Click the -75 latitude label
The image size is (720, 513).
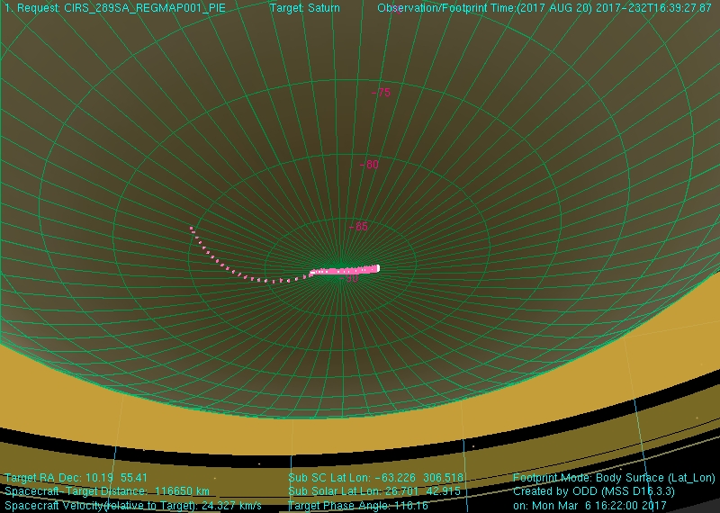(x=381, y=93)
